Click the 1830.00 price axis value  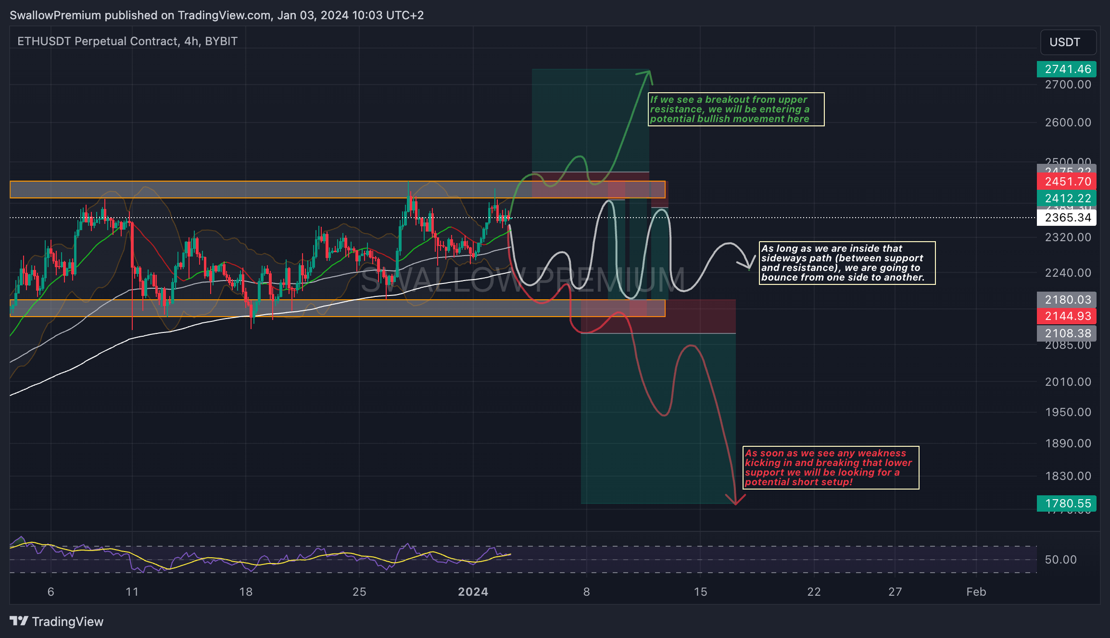click(x=1068, y=476)
